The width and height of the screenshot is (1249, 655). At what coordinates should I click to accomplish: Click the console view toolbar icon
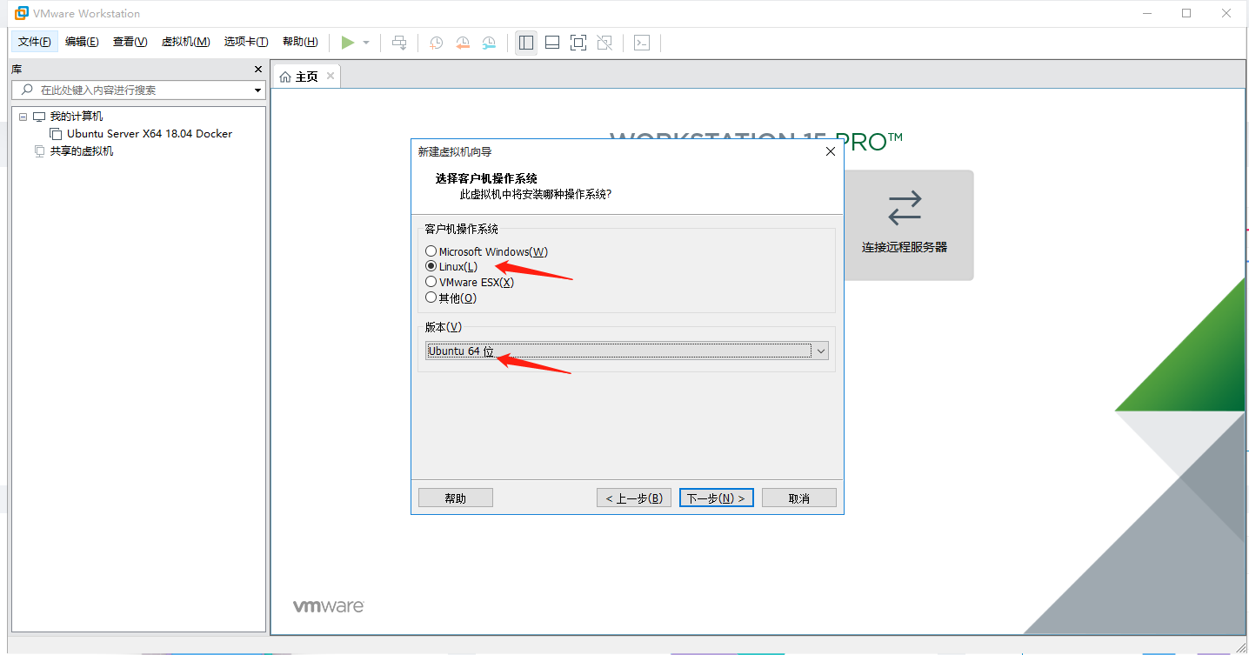[642, 43]
